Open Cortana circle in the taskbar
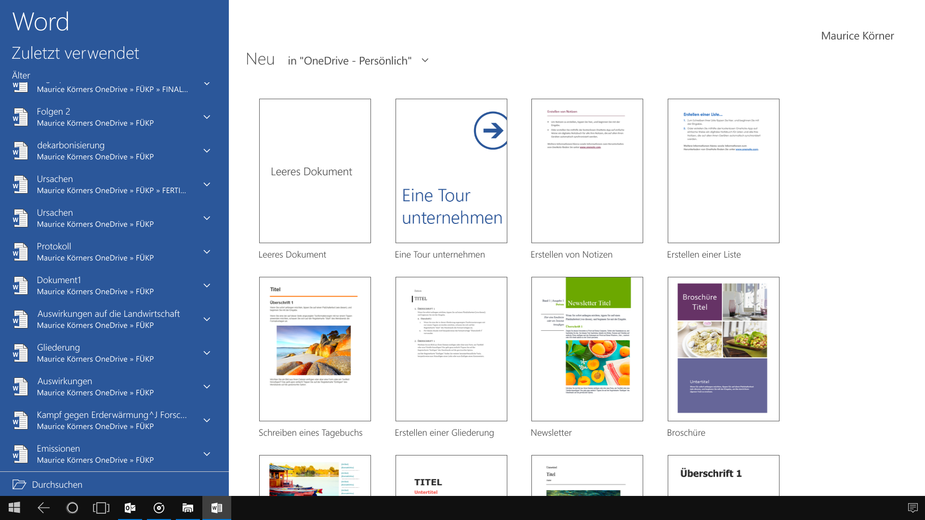This screenshot has width=925, height=520. (72, 508)
